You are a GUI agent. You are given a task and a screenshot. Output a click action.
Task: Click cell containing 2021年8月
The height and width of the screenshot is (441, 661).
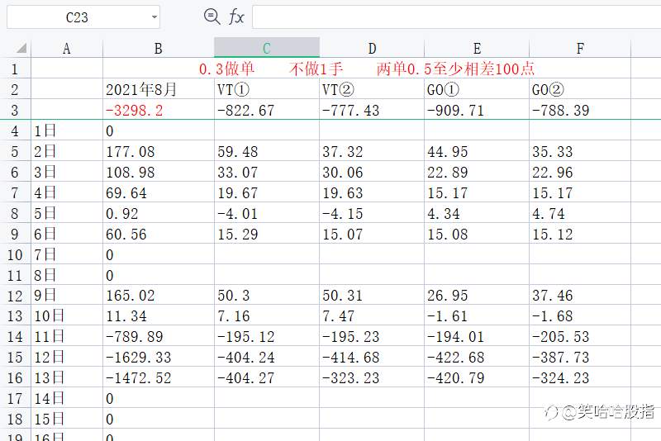click(159, 89)
